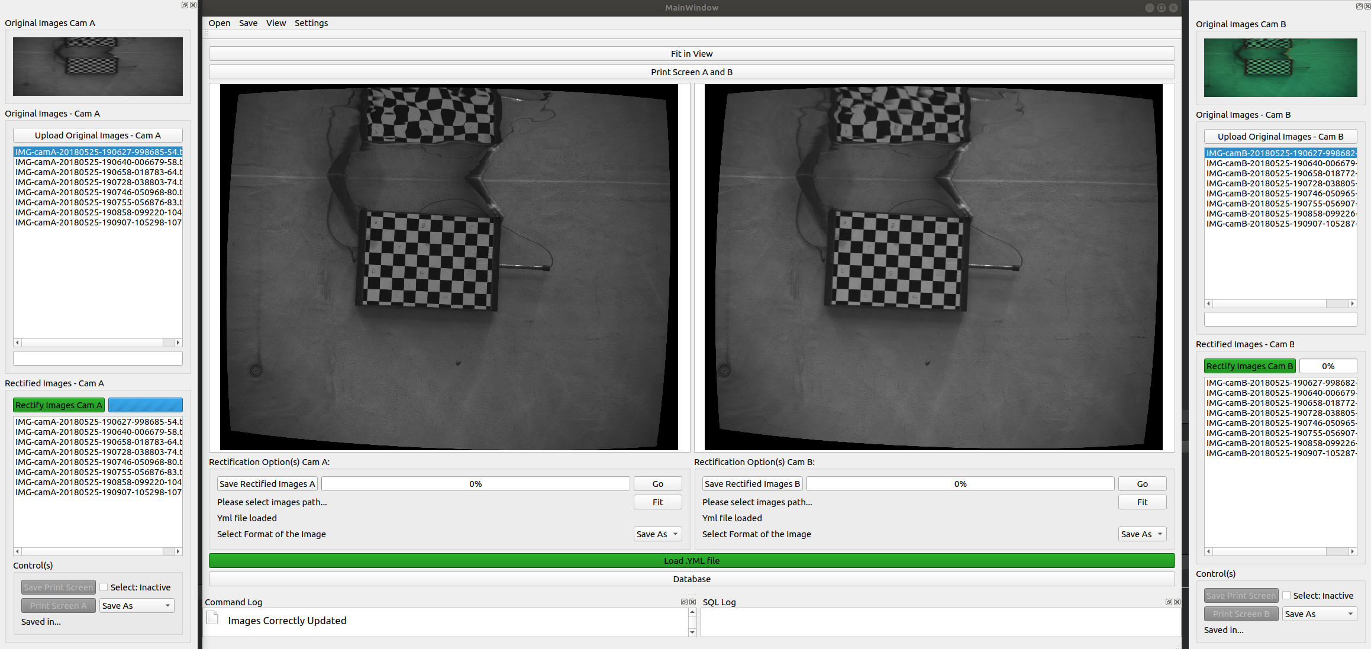The height and width of the screenshot is (649, 1371).
Task: Click the right scroll arrow under Cam A list
Action: 178,343
